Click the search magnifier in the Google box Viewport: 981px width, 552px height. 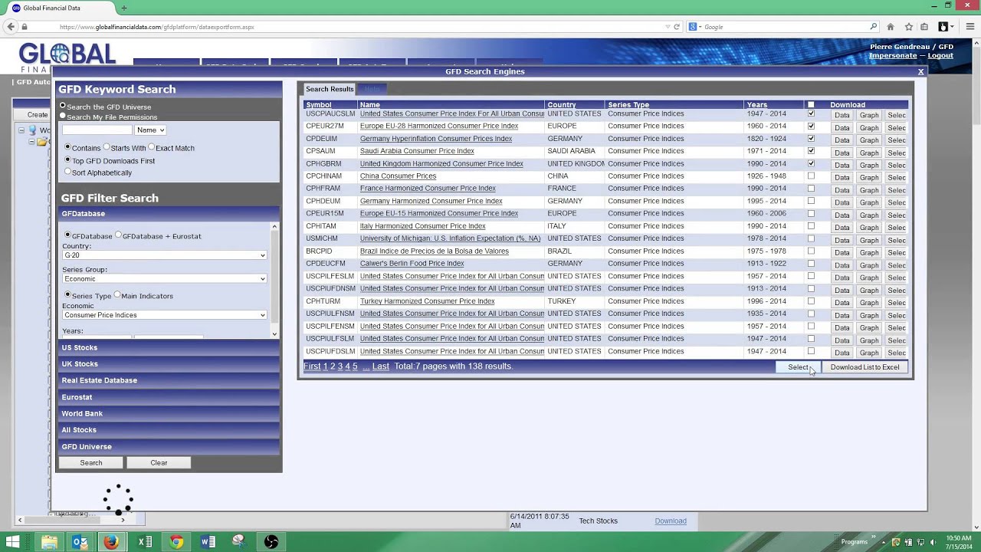(873, 27)
